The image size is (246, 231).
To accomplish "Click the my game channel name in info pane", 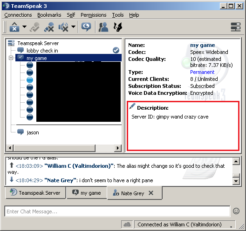I will pyautogui.click(x=203, y=45).
